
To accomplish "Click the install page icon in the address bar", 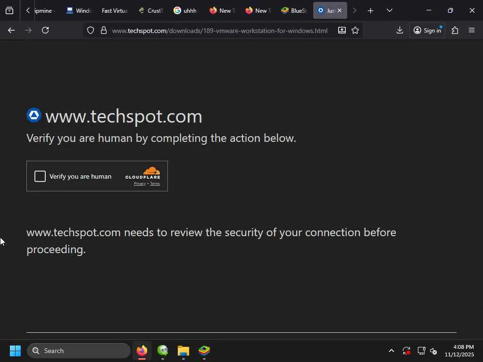I will 341,30.
